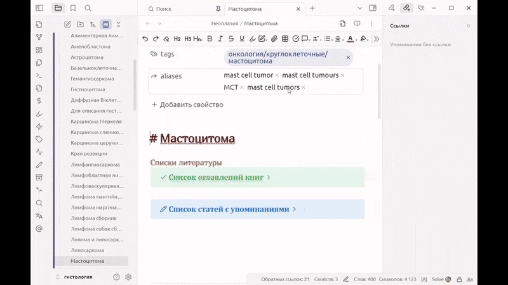The width and height of the screenshot is (508, 285).
Task: Open the translate icon in ribbon
Action: click(x=39, y=216)
